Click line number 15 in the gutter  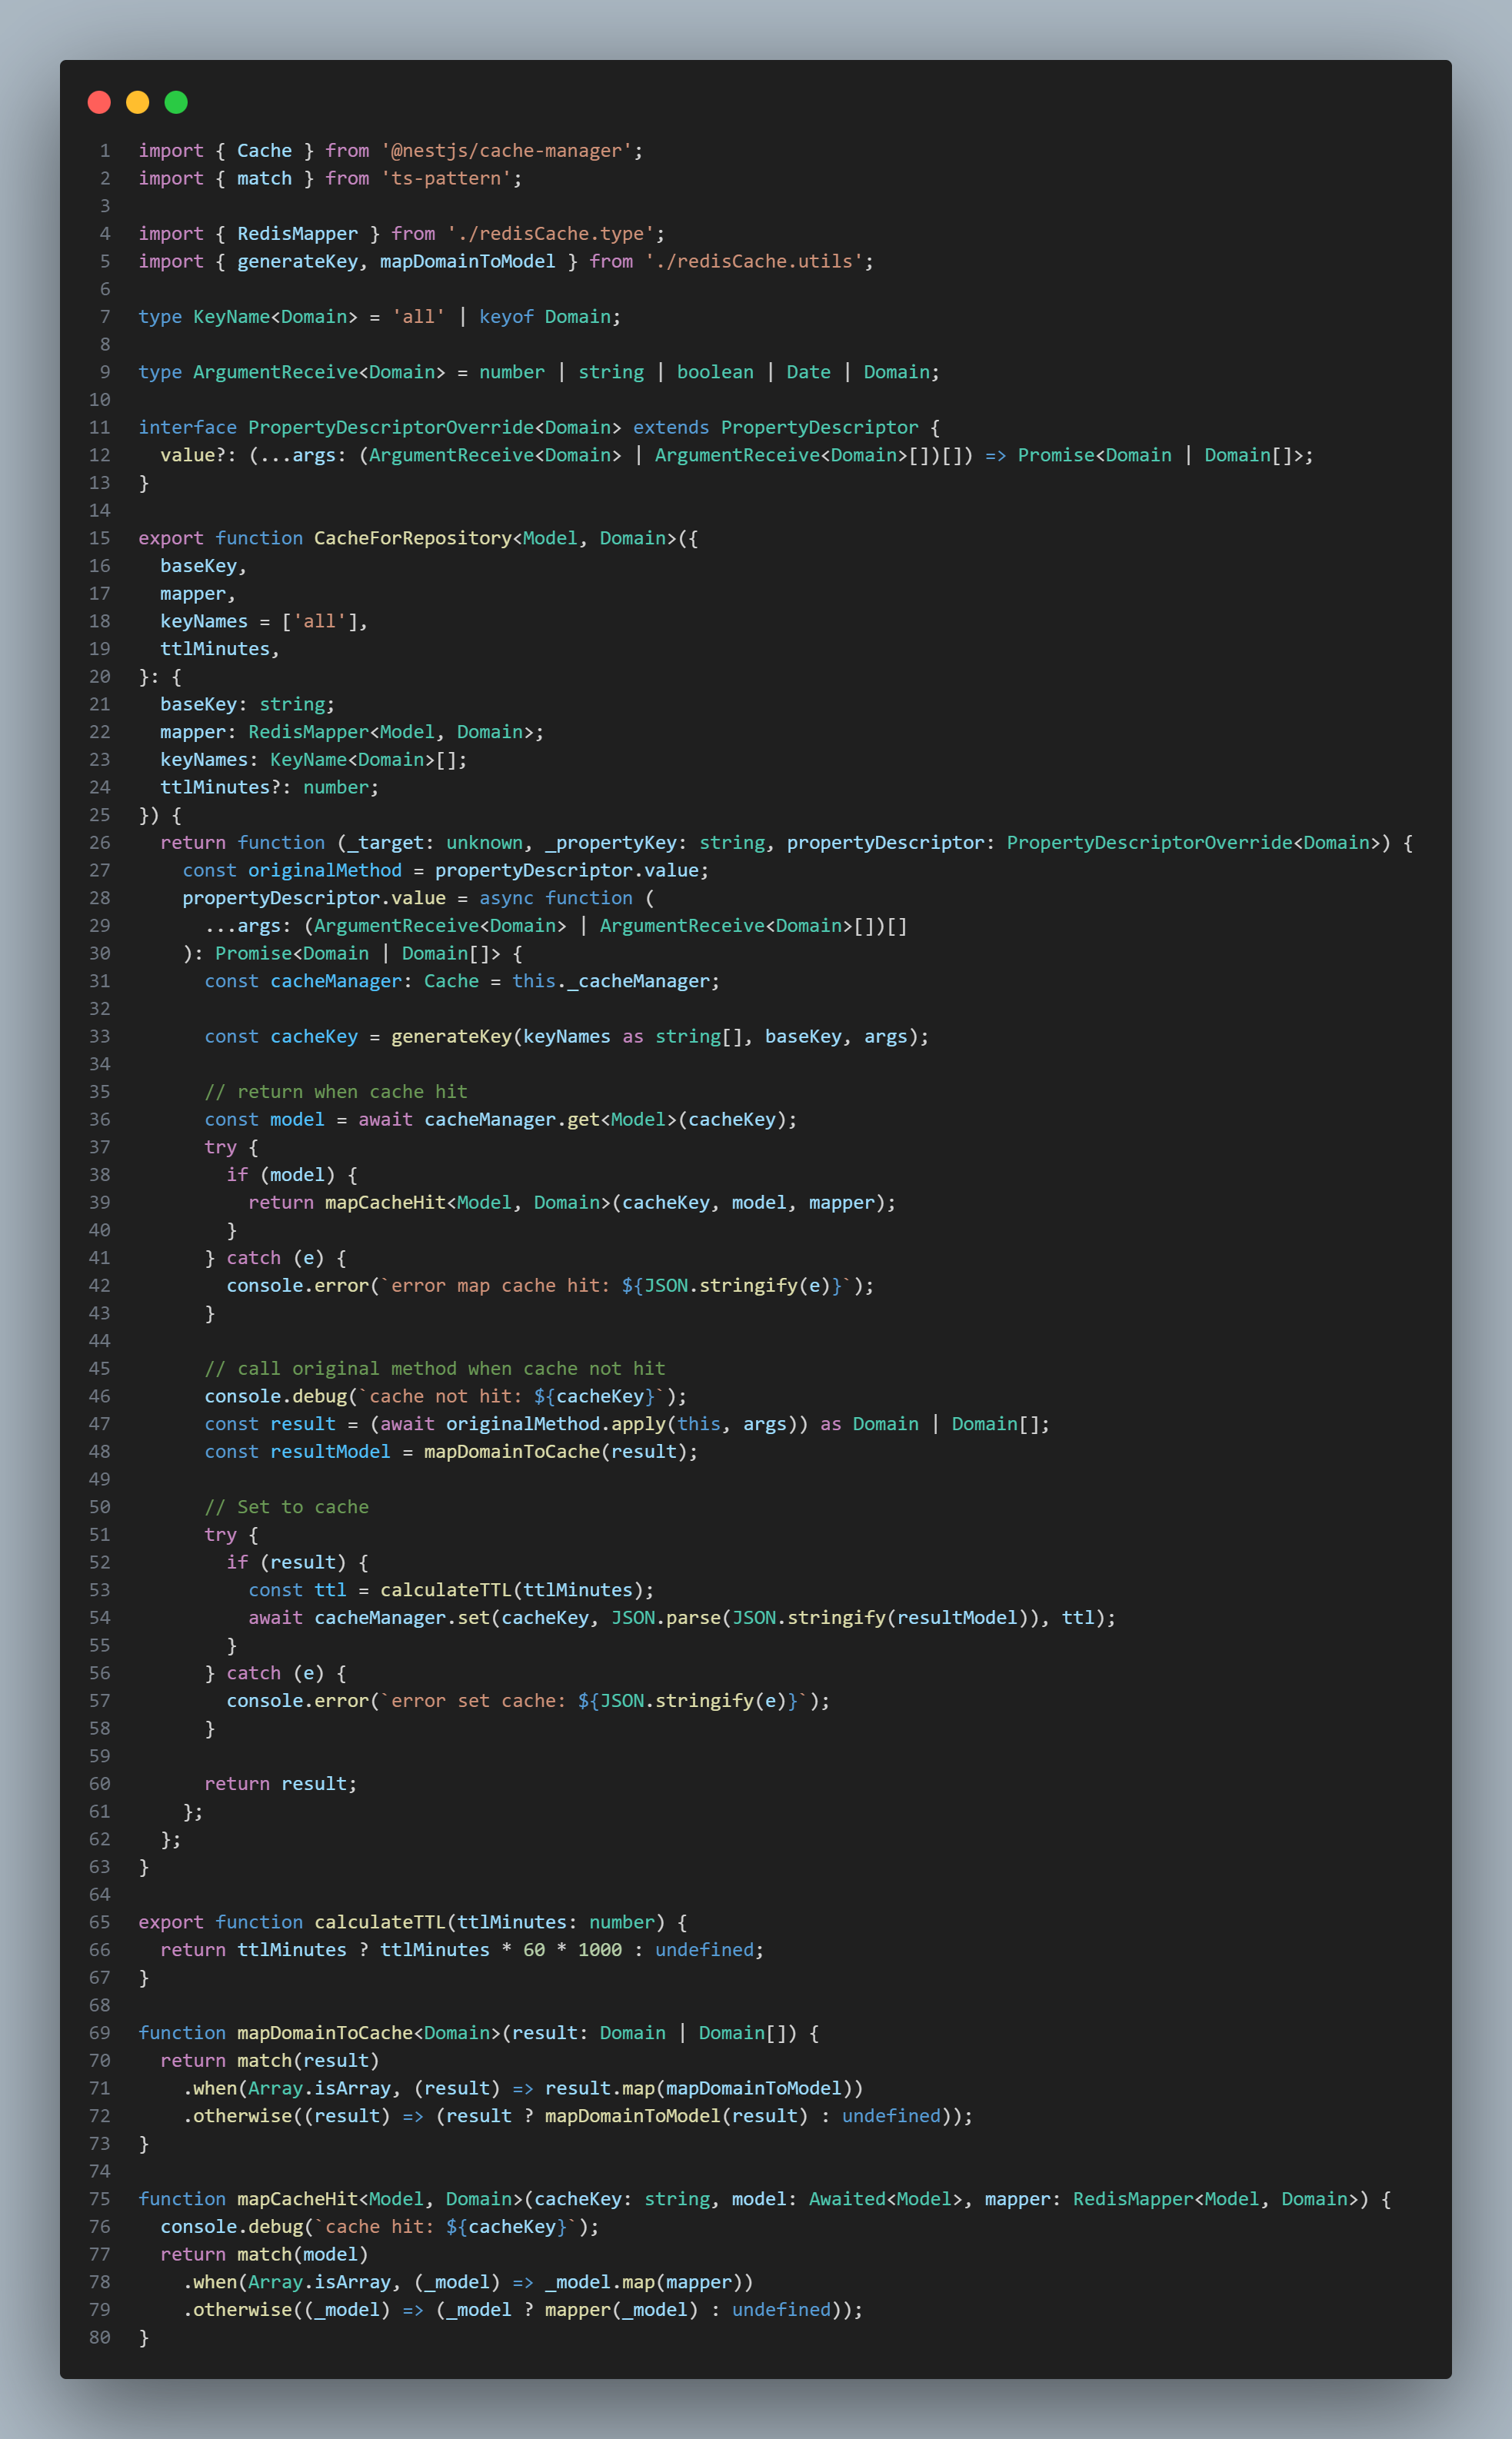pos(99,537)
